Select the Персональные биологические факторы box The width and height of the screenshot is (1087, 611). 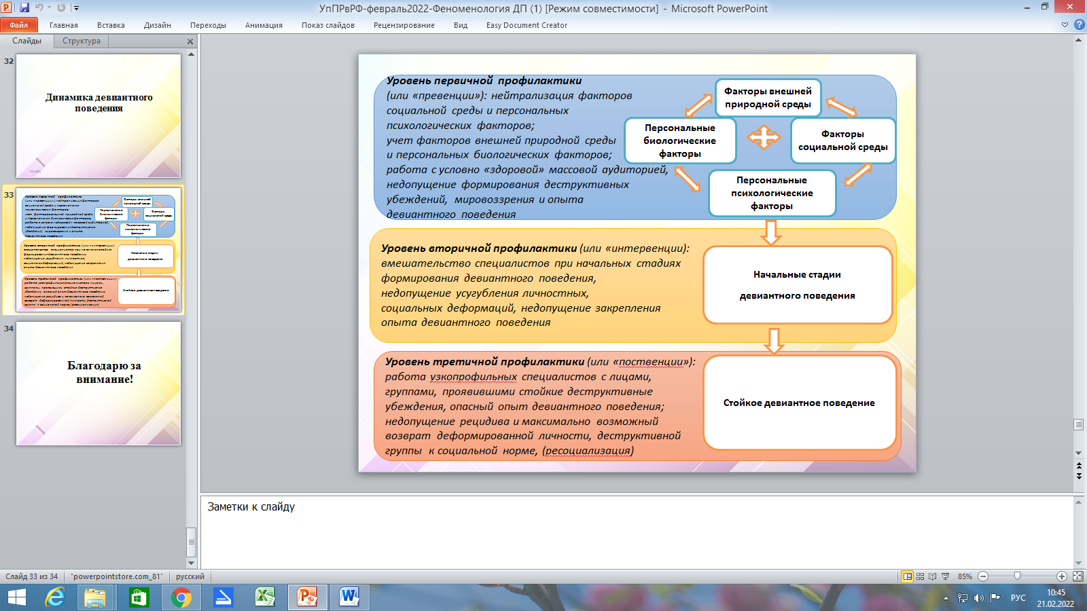coord(680,141)
